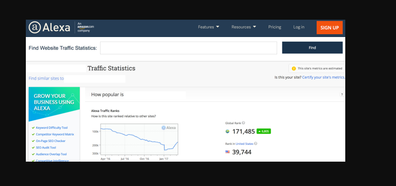Click the US flag icon beside 39,744

pyautogui.click(x=227, y=152)
